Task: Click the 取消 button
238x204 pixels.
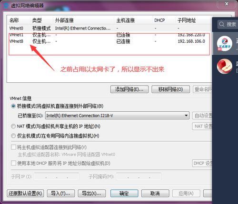Action: (155, 194)
